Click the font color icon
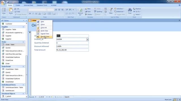Viewport: 181px width, 101px height. [40, 14]
